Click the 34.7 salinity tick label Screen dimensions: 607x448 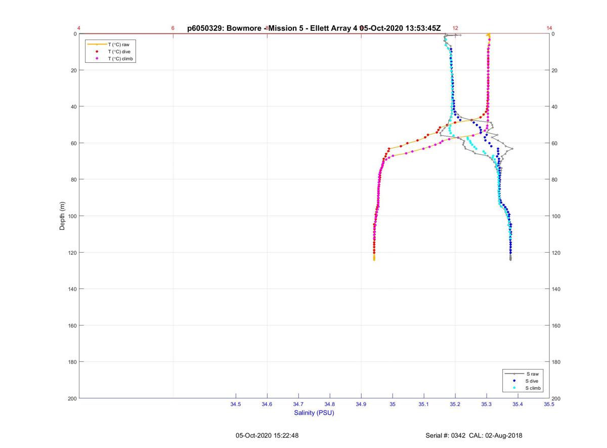tap(298, 404)
